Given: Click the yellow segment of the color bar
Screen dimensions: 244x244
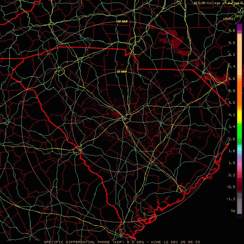Looking at the screenshot, I should pyautogui.click(x=239, y=116).
